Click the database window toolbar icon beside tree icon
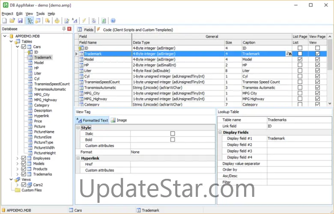This screenshot has height=214, width=334. point(38,21)
